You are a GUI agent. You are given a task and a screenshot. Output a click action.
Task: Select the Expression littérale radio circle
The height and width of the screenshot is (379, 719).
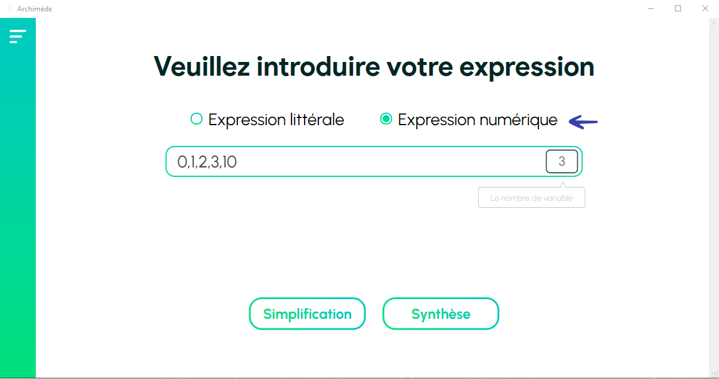[196, 119]
